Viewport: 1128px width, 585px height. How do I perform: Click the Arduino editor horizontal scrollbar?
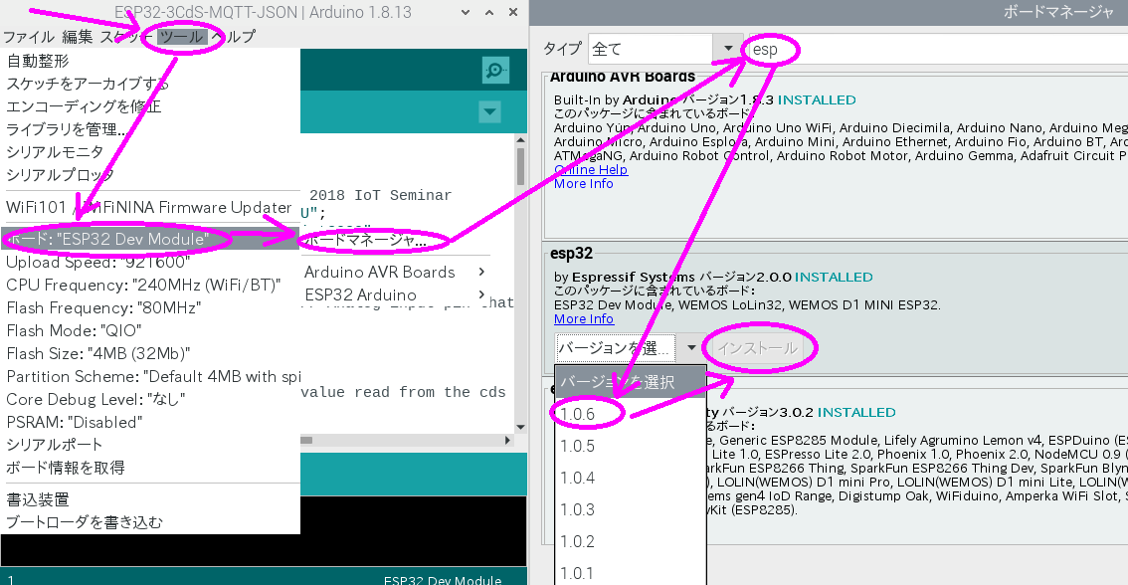(306, 440)
